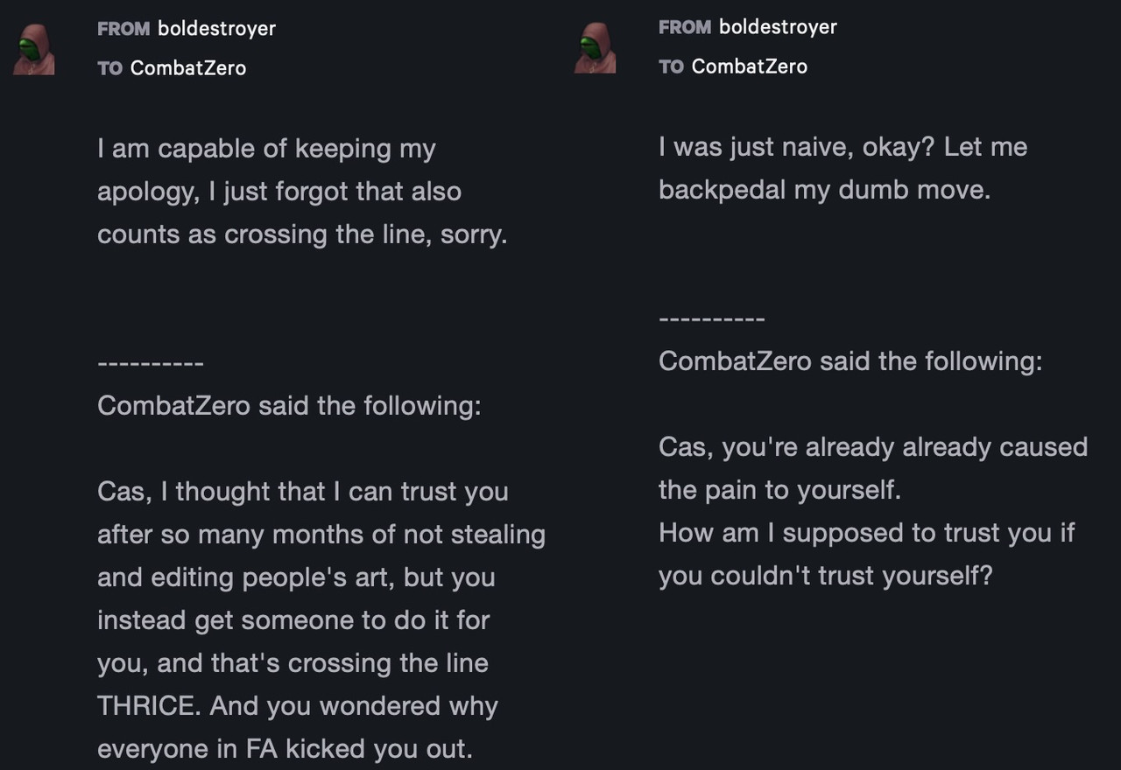The height and width of the screenshot is (770, 1121).
Task: Click the quoted line 'the pain to yourself.'
Action: pos(779,490)
